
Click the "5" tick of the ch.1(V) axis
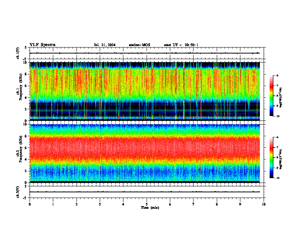click(26, 48)
